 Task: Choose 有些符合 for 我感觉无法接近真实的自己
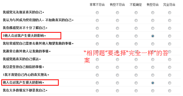click(x=153, y=13)
